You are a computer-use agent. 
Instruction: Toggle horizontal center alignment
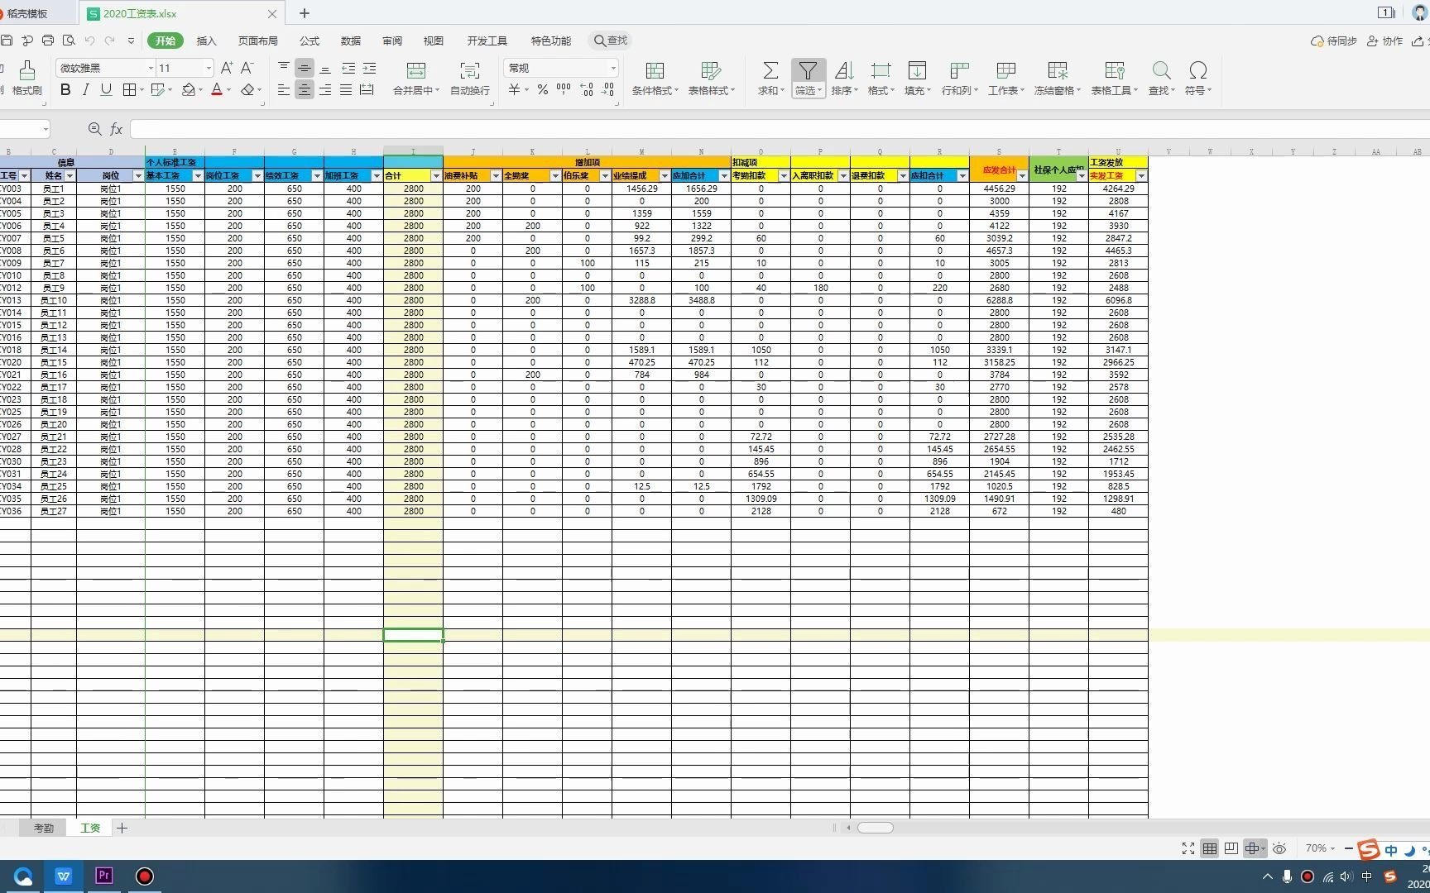tap(305, 90)
